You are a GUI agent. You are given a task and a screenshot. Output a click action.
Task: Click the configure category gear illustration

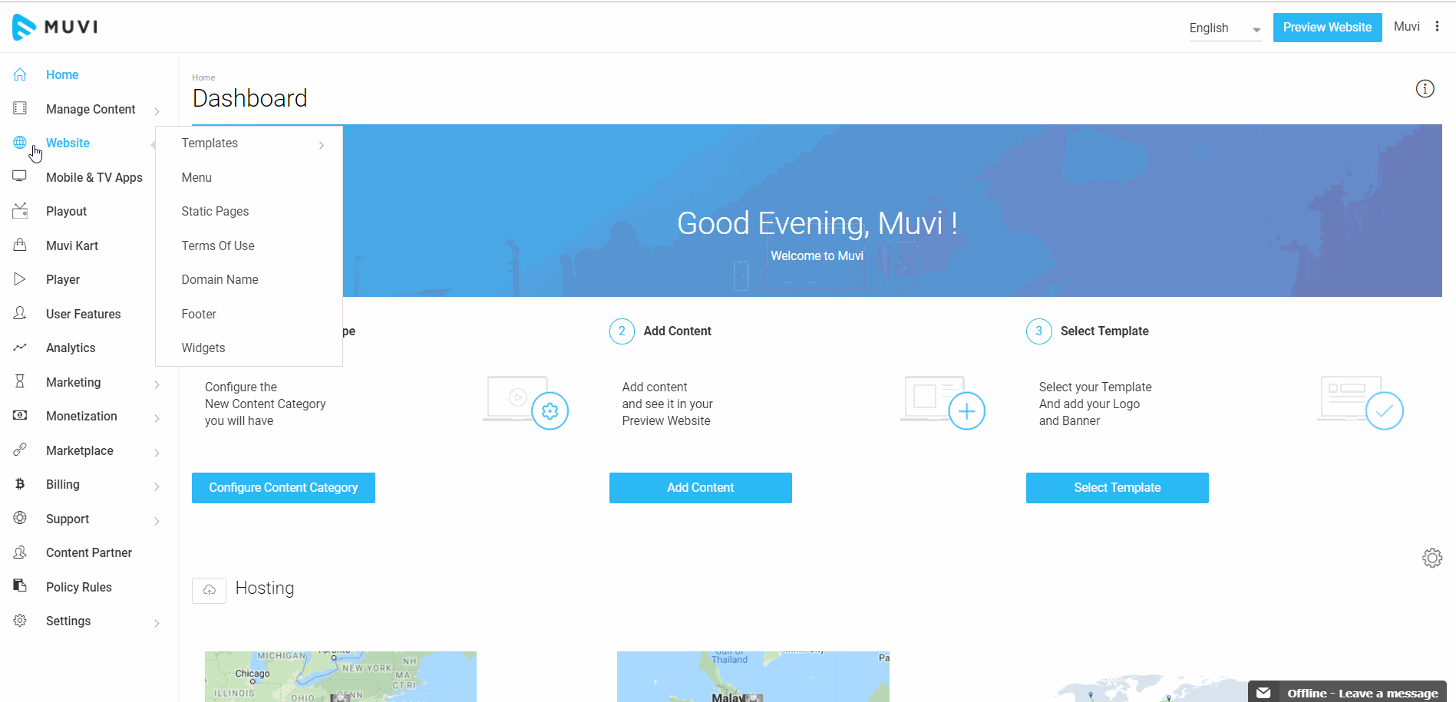[550, 411]
